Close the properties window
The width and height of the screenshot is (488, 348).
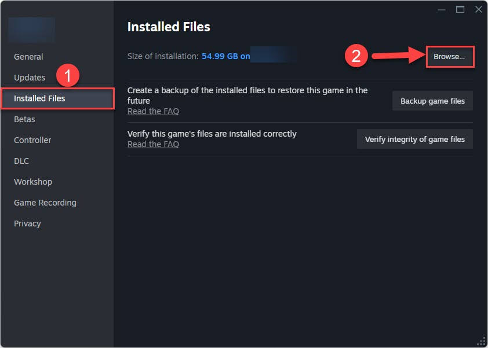pos(479,10)
